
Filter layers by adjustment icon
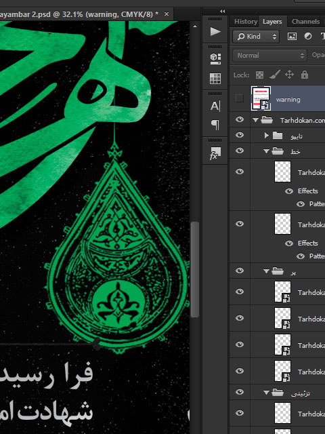308,36
